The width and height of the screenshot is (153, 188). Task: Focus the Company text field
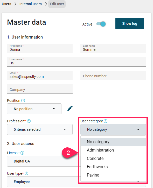pos(40,89)
